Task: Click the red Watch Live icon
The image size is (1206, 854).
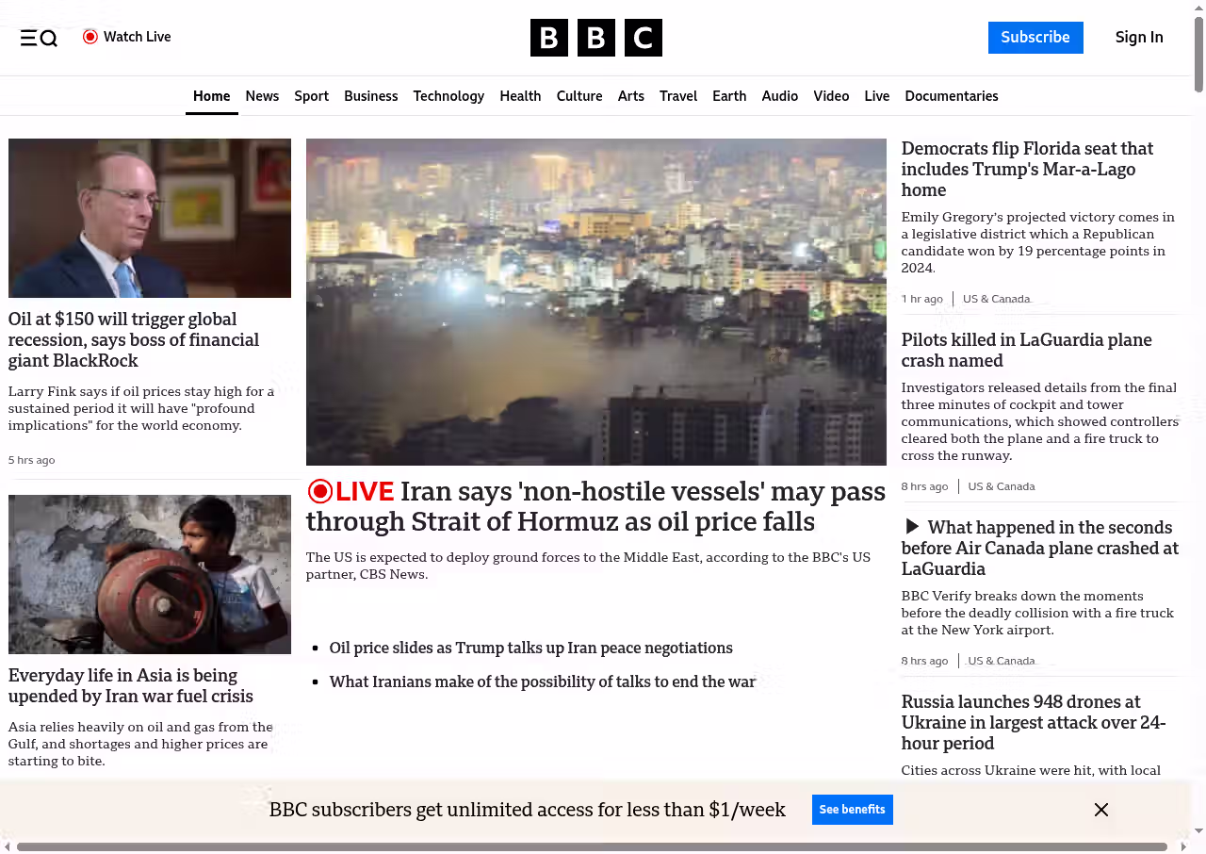Action: (x=90, y=37)
